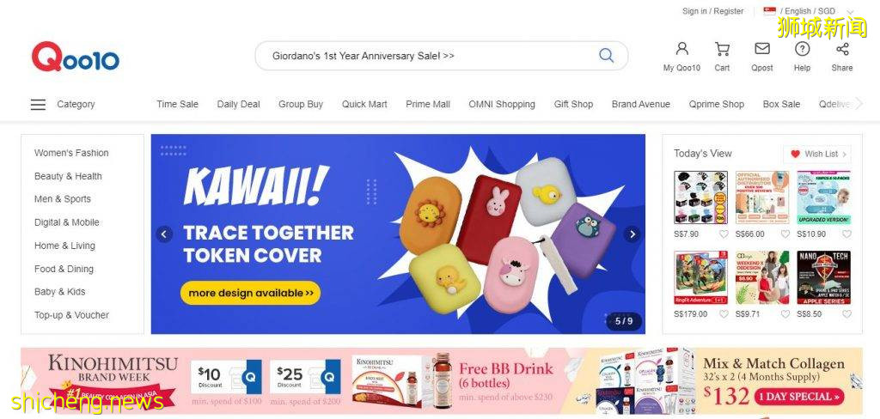Toggle wishlist heart for S$179.00 item
880x419 pixels.
point(724,314)
